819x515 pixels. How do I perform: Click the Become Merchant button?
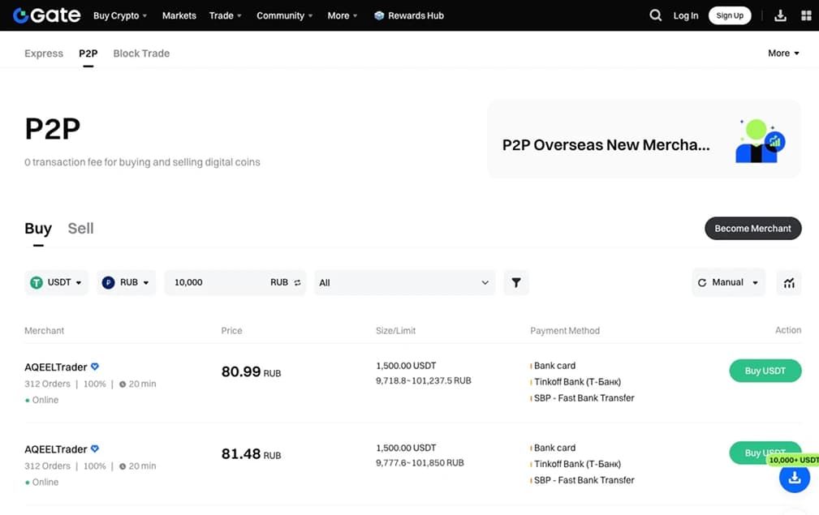click(x=752, y=229)
